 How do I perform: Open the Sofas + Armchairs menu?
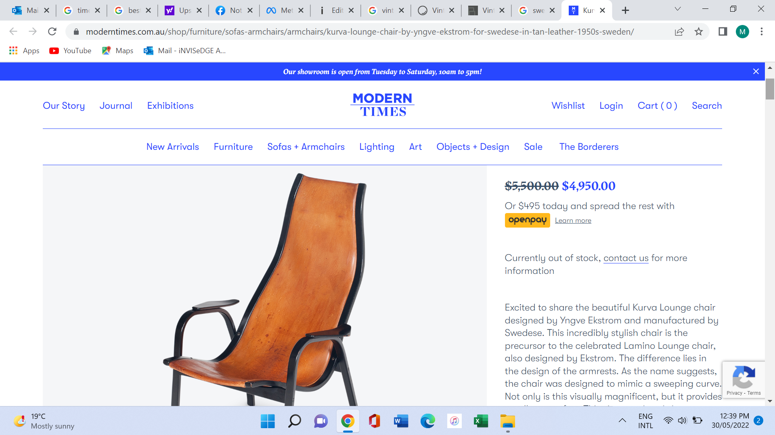(306, 147)
